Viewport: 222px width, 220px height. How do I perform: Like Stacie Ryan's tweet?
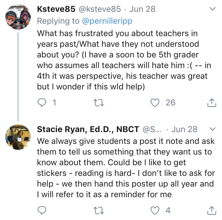(x=154, y=211)
